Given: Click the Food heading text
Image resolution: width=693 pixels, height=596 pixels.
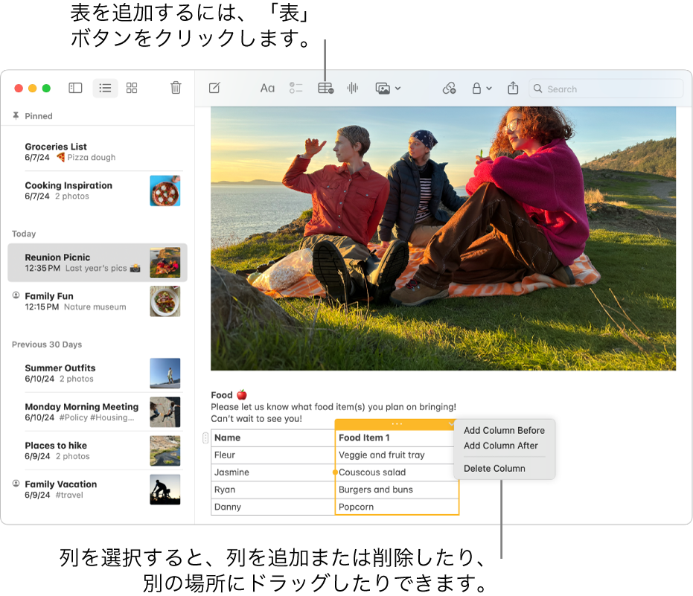Looking at the screenshot, I should [x=221, y=395].
